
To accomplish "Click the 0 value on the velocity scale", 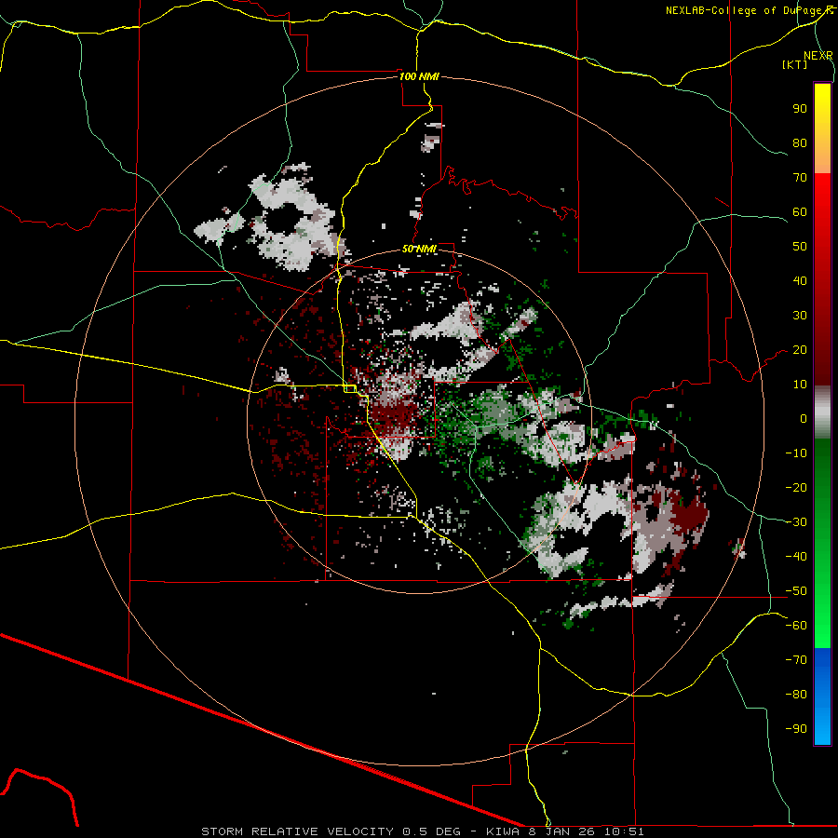I will coord(804,419).
